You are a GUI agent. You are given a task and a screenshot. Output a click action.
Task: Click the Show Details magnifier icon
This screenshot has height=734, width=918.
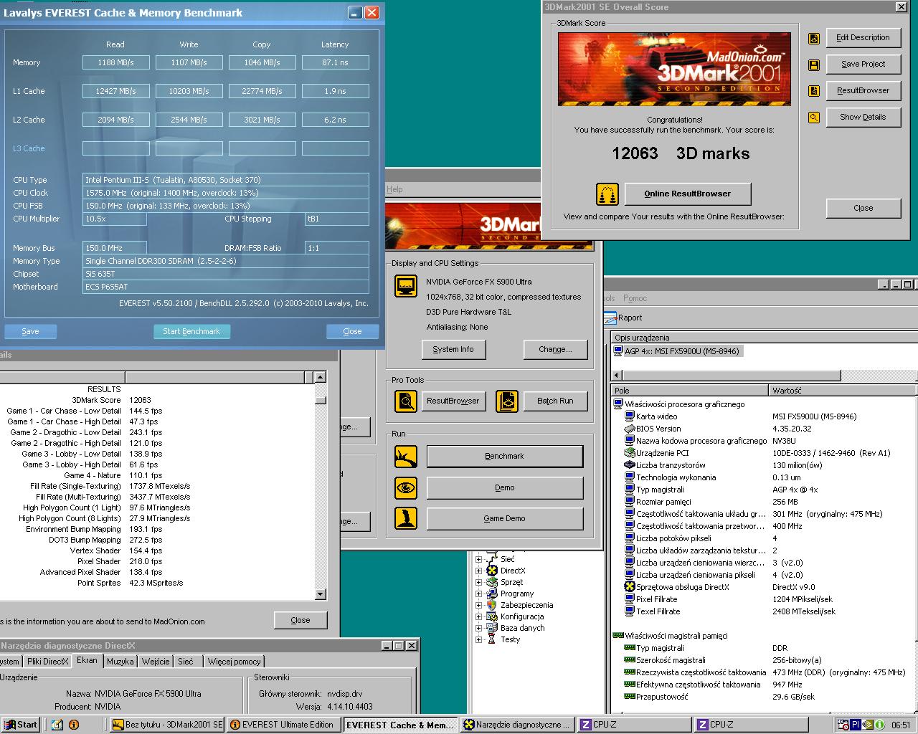(814, 118)
